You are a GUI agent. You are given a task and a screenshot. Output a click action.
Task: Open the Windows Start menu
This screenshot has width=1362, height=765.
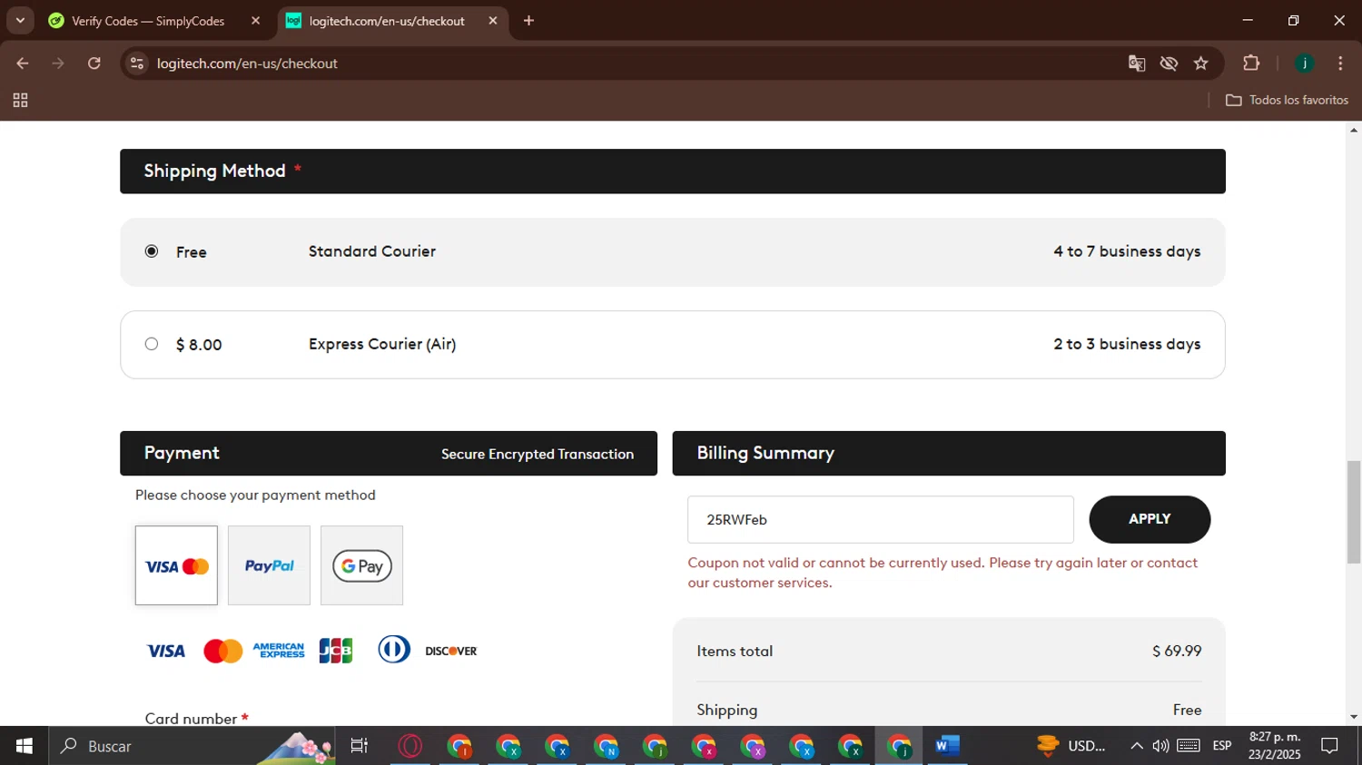pos(25,746)
